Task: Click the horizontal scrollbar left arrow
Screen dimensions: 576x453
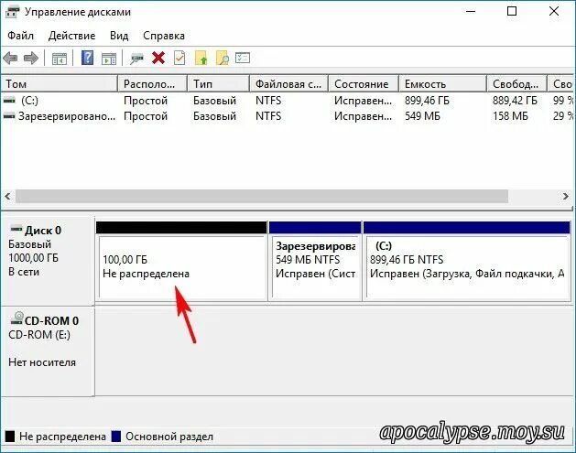Action: (x=7, y=196)
